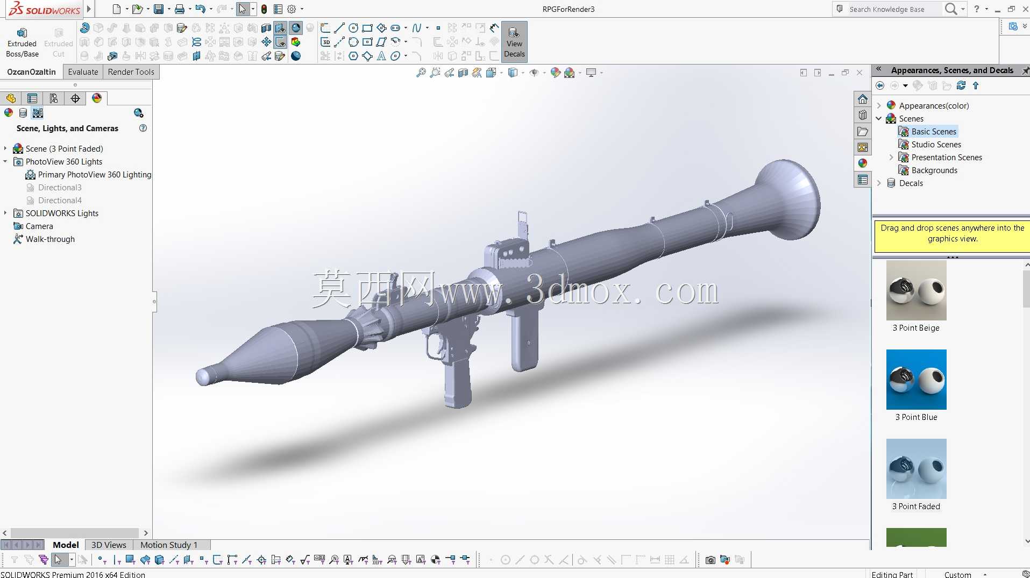The height and width of the screenshot is (578, 1030).
Task: Expand the Decals tree node
Action: click(879, 183)
